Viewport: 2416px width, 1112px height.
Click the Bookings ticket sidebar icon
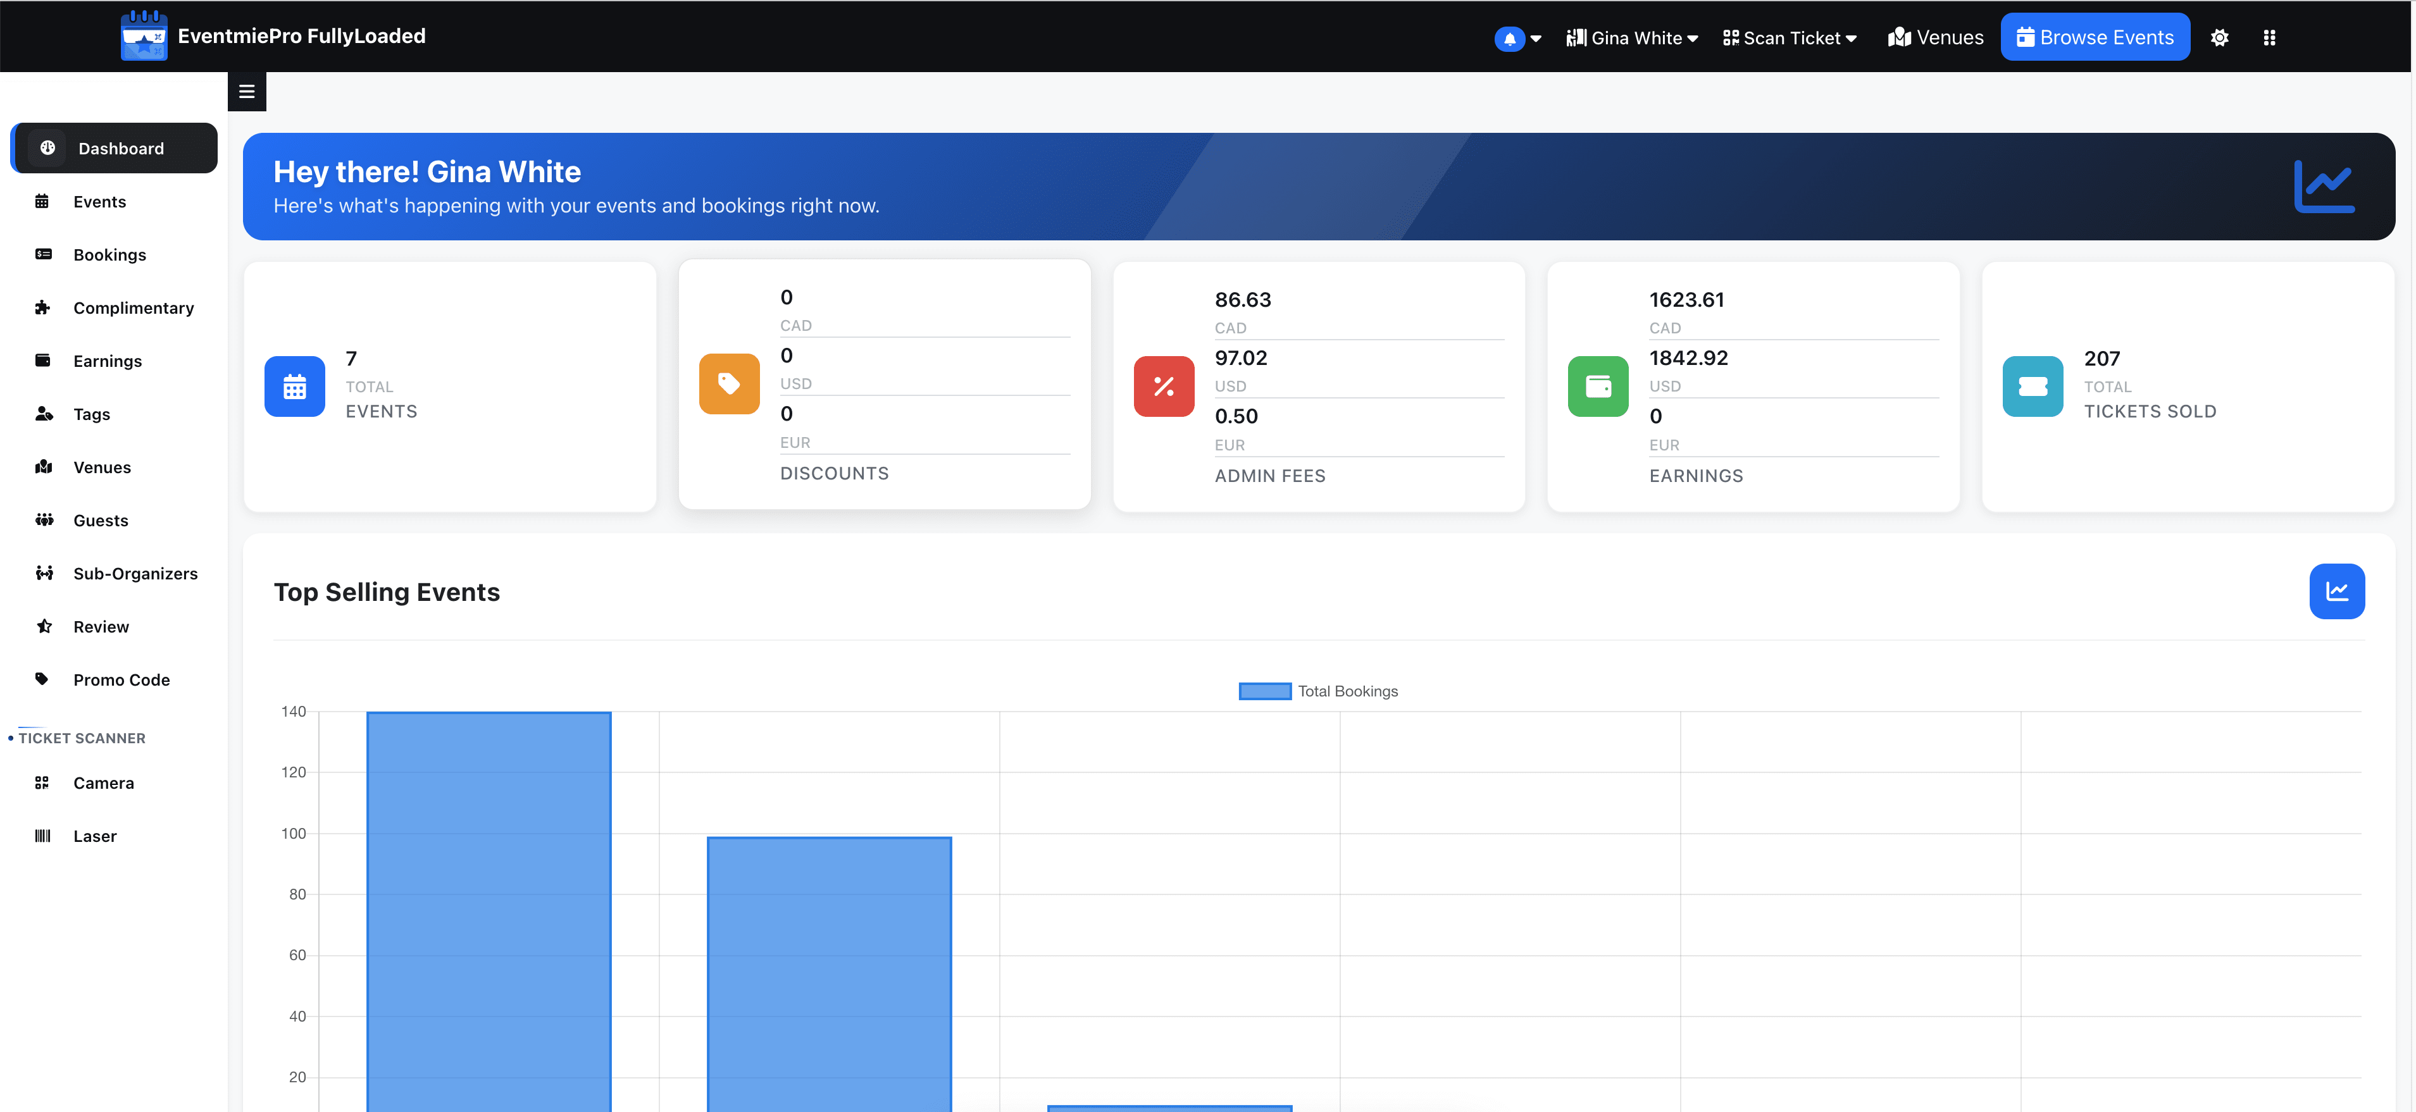(43, 254)
